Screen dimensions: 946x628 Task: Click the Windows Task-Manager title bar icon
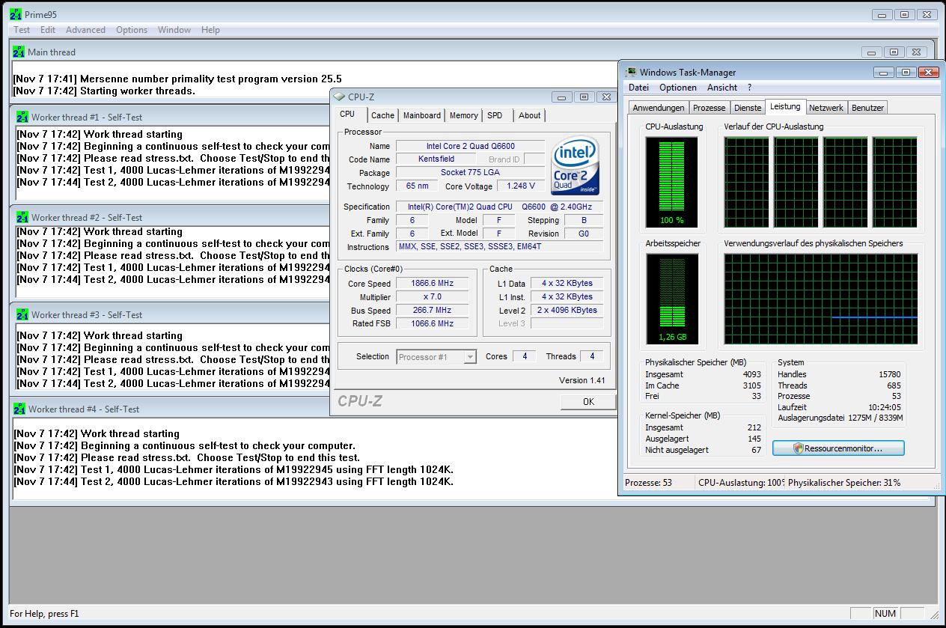click(631, 73)
